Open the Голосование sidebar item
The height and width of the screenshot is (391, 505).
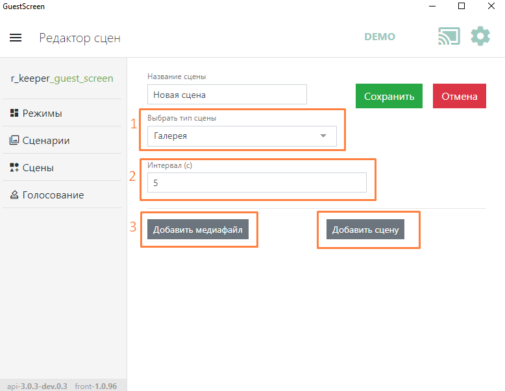click(x=53, y=195)
